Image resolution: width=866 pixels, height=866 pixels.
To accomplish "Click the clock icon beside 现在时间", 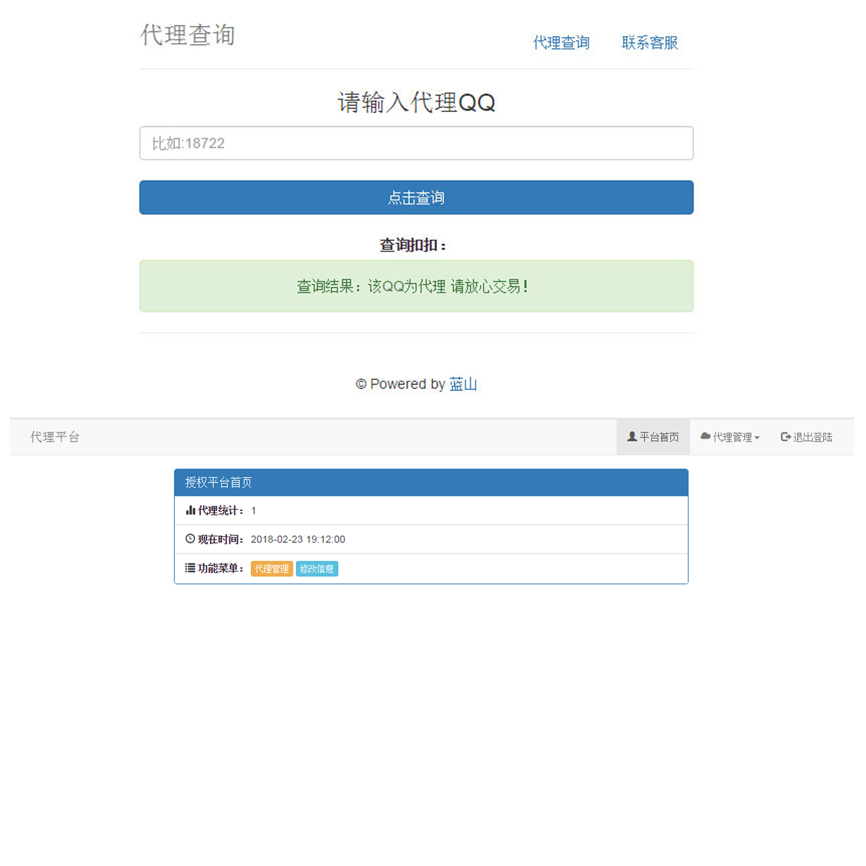I will (x=190, y=538).
